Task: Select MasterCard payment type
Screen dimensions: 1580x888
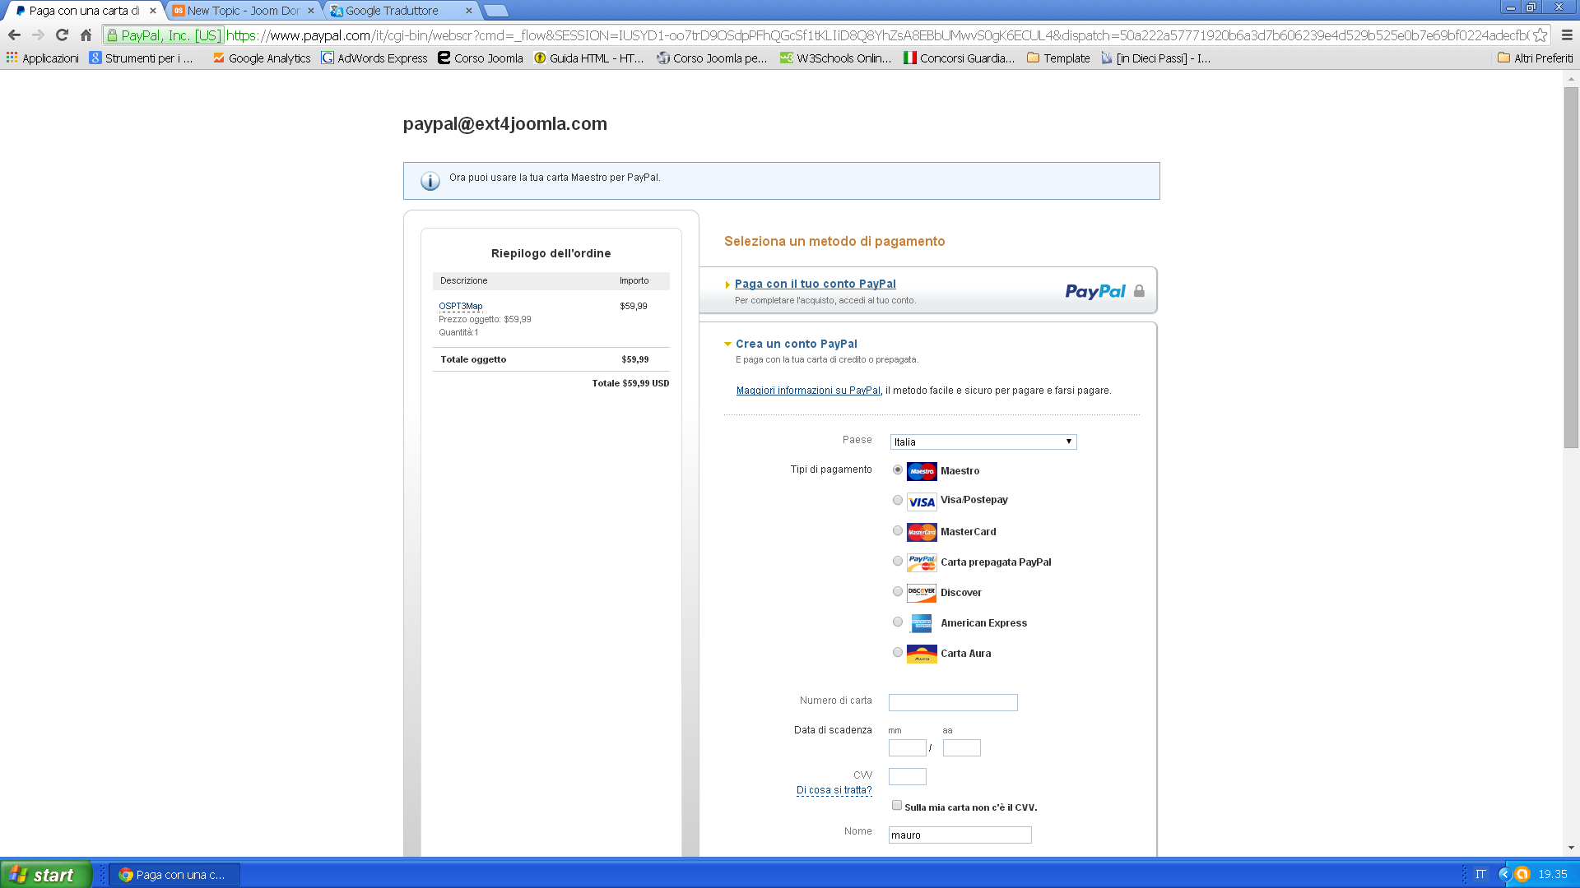Action: [x=898, y=530]
